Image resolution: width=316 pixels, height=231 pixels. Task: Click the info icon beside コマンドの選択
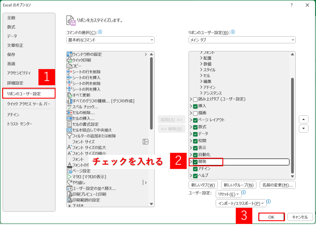[100, 32]
